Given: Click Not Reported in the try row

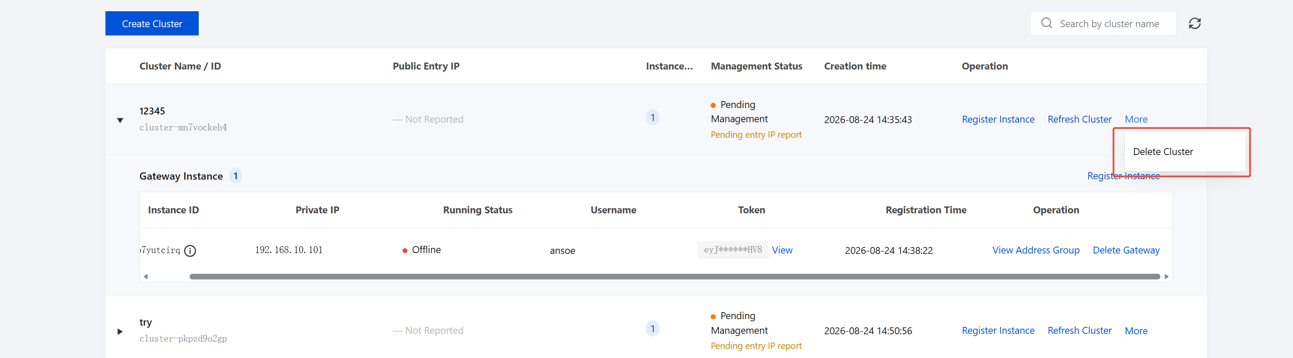Looking at the screenshot, I should coord(428,331).
